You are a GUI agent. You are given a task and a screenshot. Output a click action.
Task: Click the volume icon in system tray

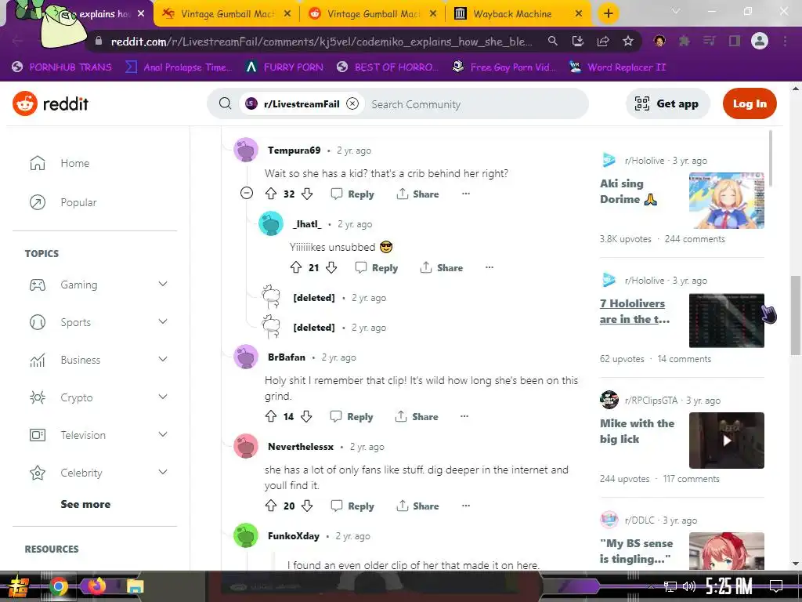pyautogui.click(x=689, y=586)
